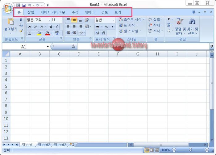Save workbook from quick access toolbar

coord(24,5)
